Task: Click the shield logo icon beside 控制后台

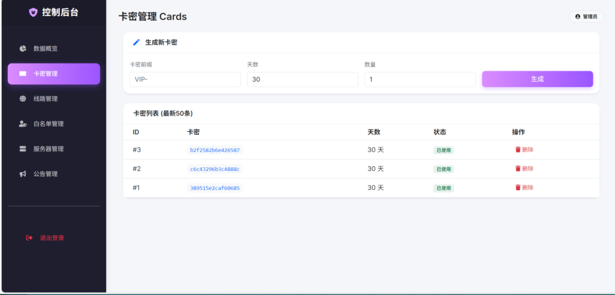Action: [x=33, y=13]
